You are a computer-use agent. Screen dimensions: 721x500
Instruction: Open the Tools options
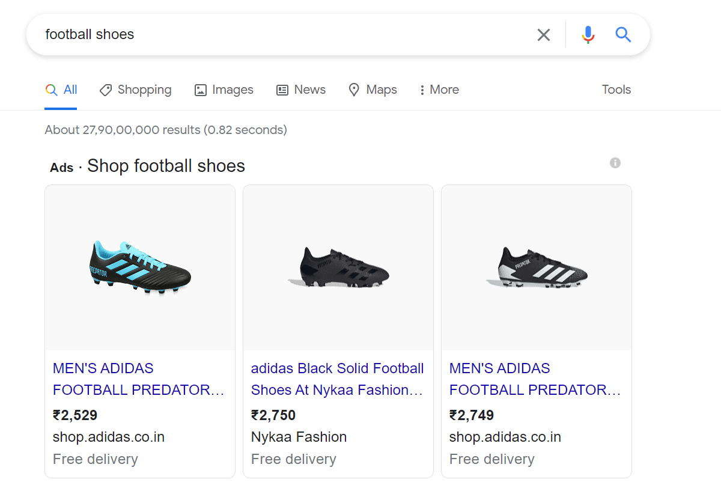[x=616, y=90]
